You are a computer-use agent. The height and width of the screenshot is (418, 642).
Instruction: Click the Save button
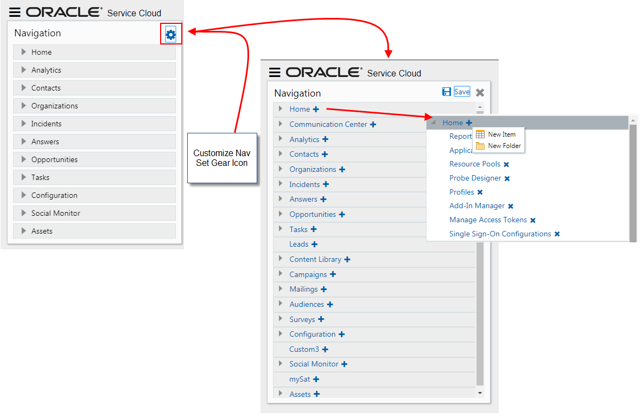pyautogui.click(x=462, y=91)
